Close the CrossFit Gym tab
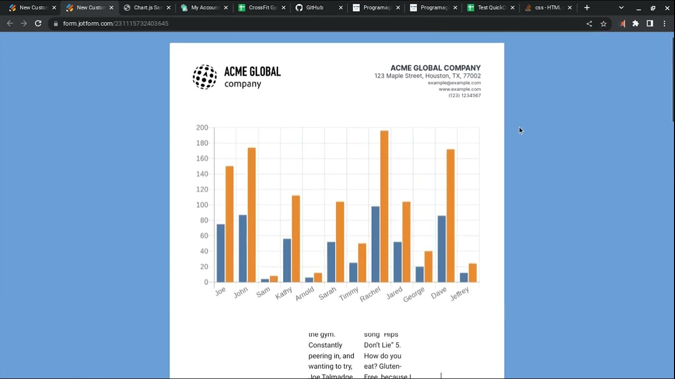Viewport: 675px width, 379px height. tap(283, 8)
